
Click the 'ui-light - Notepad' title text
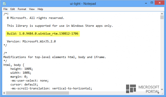tap(83, 4)
